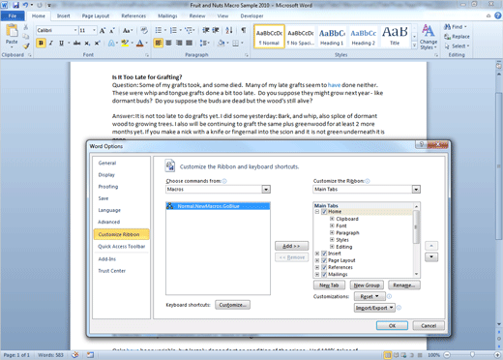Toggle Bold formatting in the ribbon
503x360 pixels.
[x=41, y=43]
